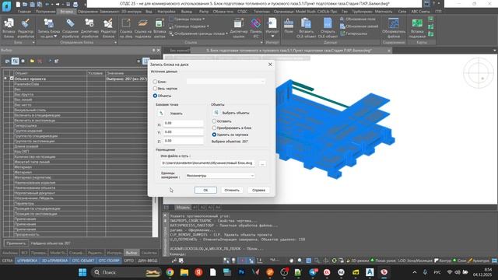Open File Explorer from the taskbar

tap(184, 272)
